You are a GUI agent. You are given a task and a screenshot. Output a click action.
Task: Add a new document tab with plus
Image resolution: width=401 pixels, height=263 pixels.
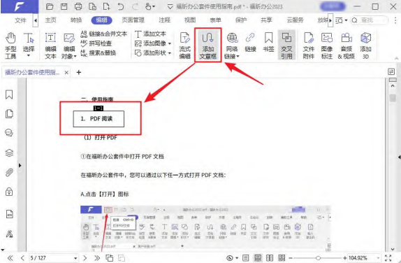(79, 73)
